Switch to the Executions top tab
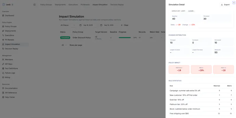236x118 pixels. tap(73, 5)
